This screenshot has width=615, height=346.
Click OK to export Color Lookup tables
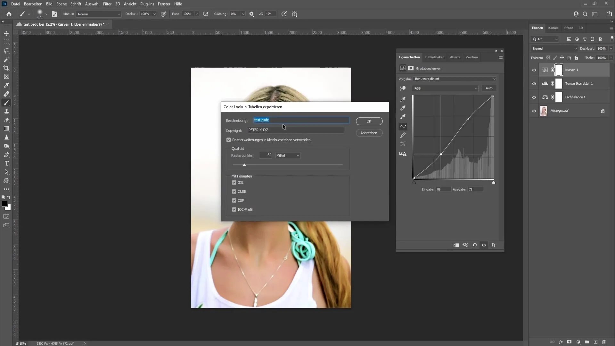368,122
